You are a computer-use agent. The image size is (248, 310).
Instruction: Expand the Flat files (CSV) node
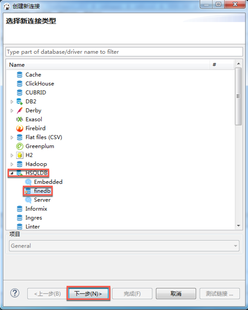pyautogui.click(x=12, y=137)
